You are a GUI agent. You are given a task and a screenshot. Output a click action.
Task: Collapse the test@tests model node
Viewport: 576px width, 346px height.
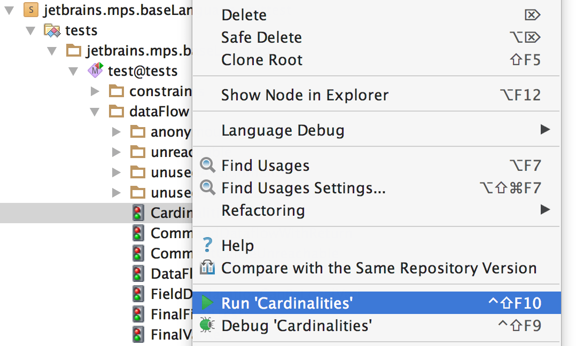[74, 70]
